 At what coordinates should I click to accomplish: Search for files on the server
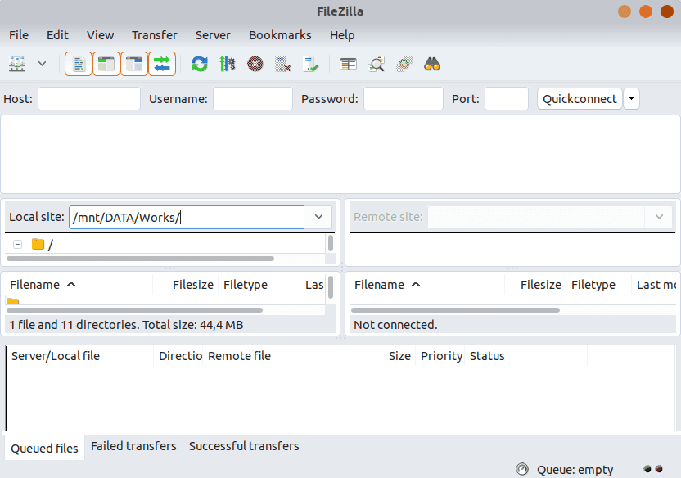click(x=431, y=64)
